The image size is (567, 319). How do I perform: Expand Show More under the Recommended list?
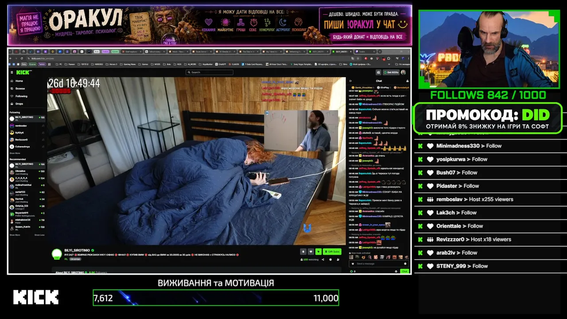coord(15,235)
